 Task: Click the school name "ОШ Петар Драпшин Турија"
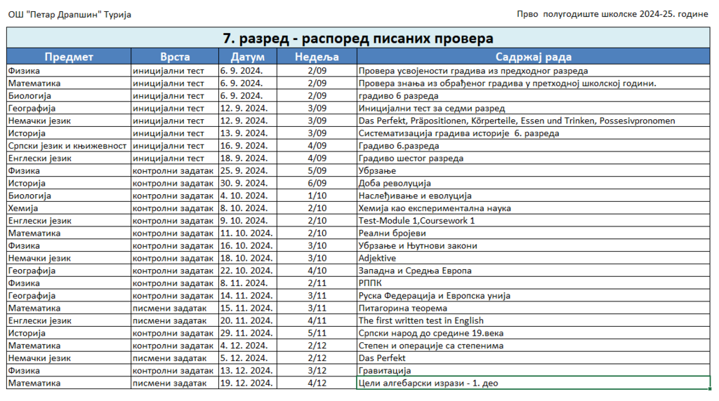pyautogui.click(x=69, y=15)
